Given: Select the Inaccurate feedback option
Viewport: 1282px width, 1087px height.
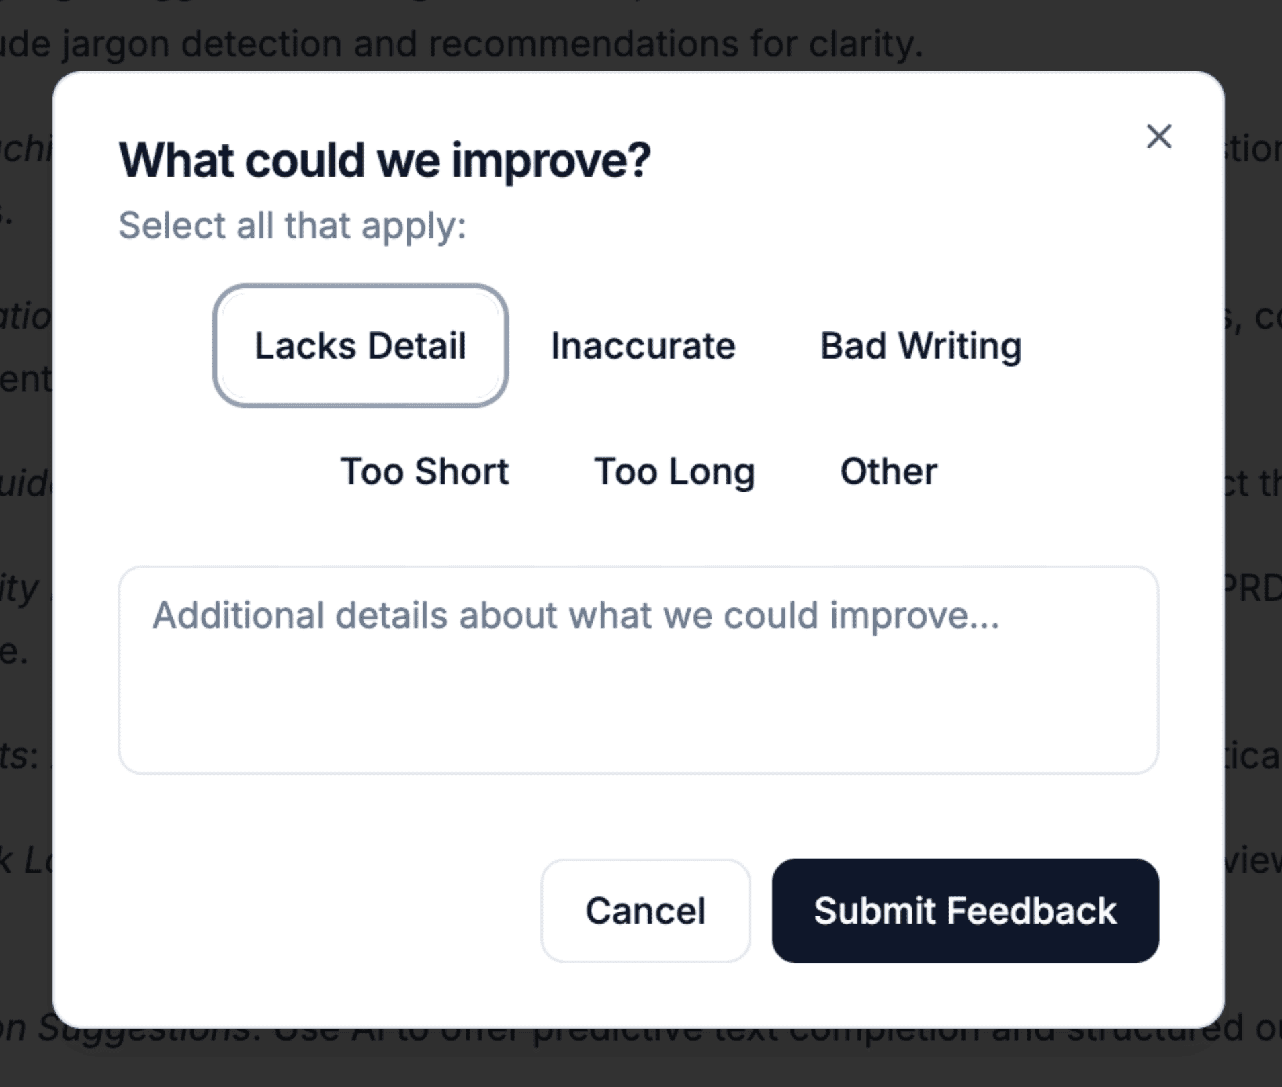Looking at the screenshot, I should tap(643, 346).
